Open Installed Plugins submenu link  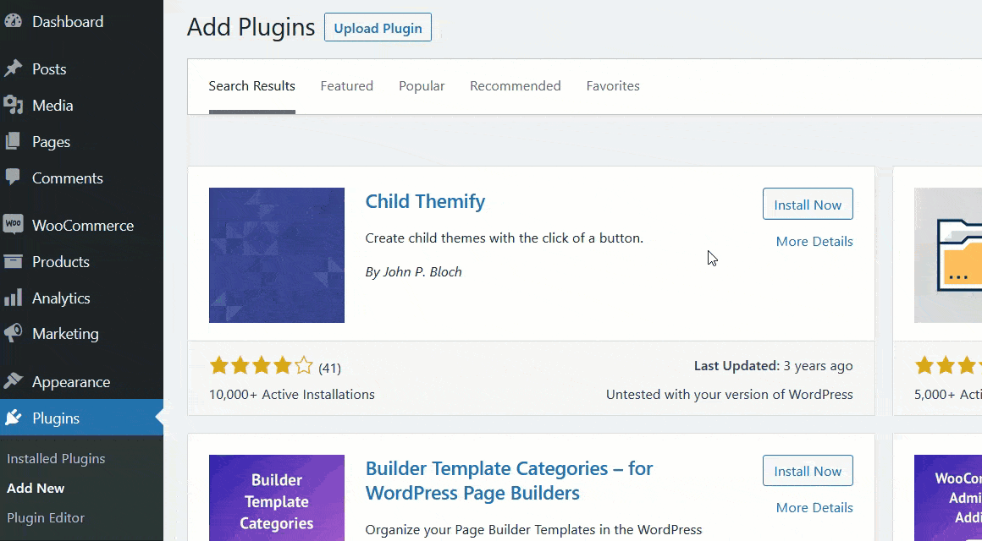[x=56, y=458]
